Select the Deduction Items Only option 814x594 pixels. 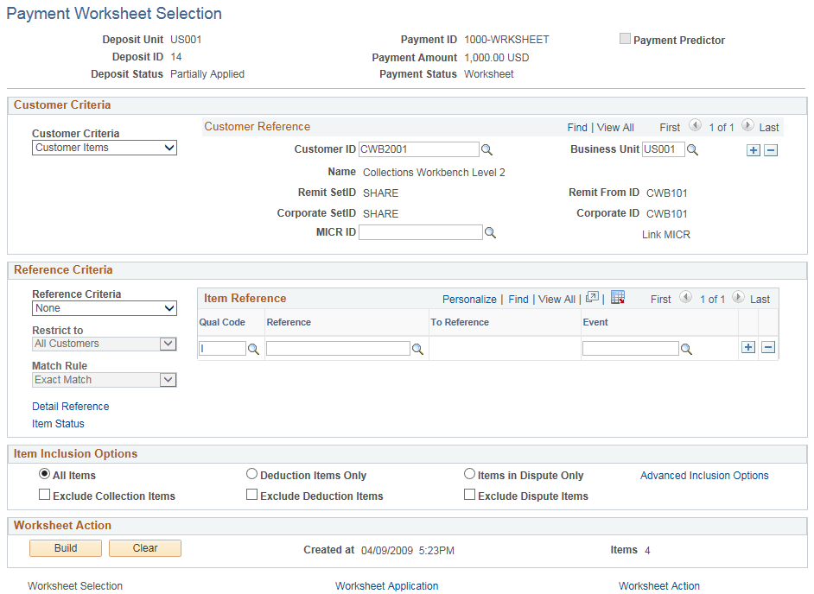tap(251, 473)
